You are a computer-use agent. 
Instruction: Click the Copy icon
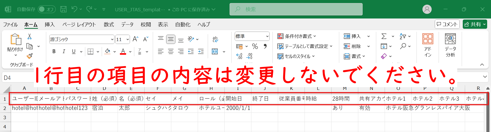tap(30, 46)
